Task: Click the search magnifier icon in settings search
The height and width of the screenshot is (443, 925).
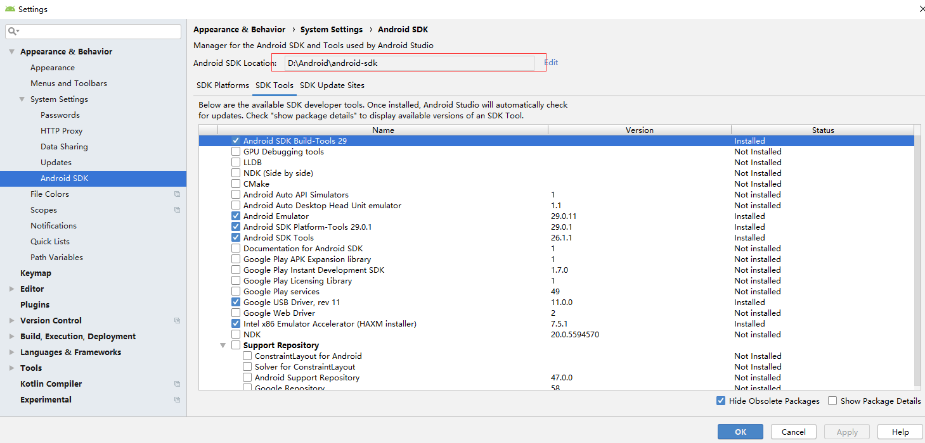Action: [13, 31]
